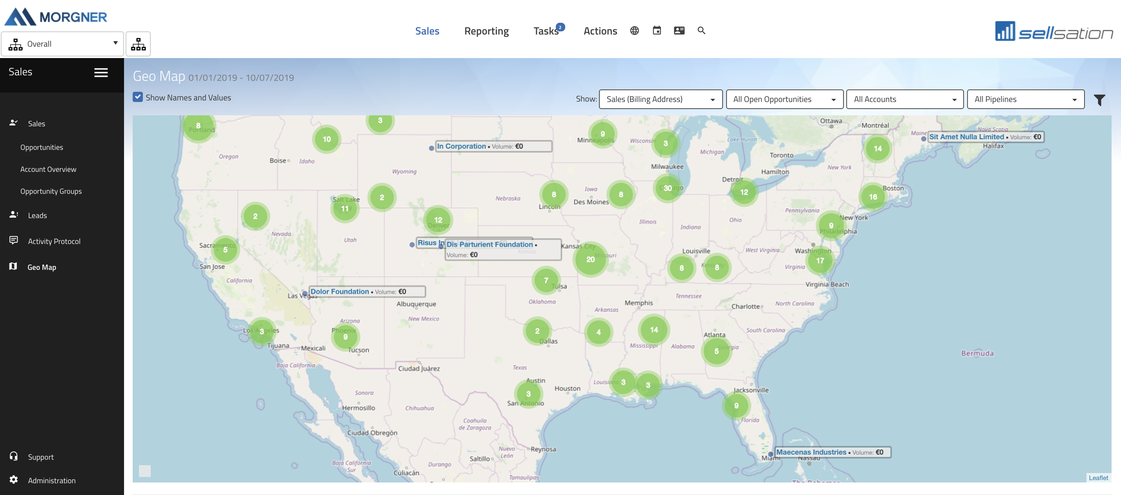Click the Chicago cluster marker showing 30
Image resolution: width=1121 pixels, height=495 pixels.
click(668, 188)
